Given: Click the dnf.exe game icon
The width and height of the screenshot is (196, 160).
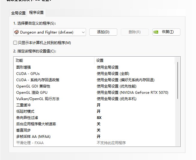Looking at the screenshot, I should pyautogui.click(x=17, y=32).
